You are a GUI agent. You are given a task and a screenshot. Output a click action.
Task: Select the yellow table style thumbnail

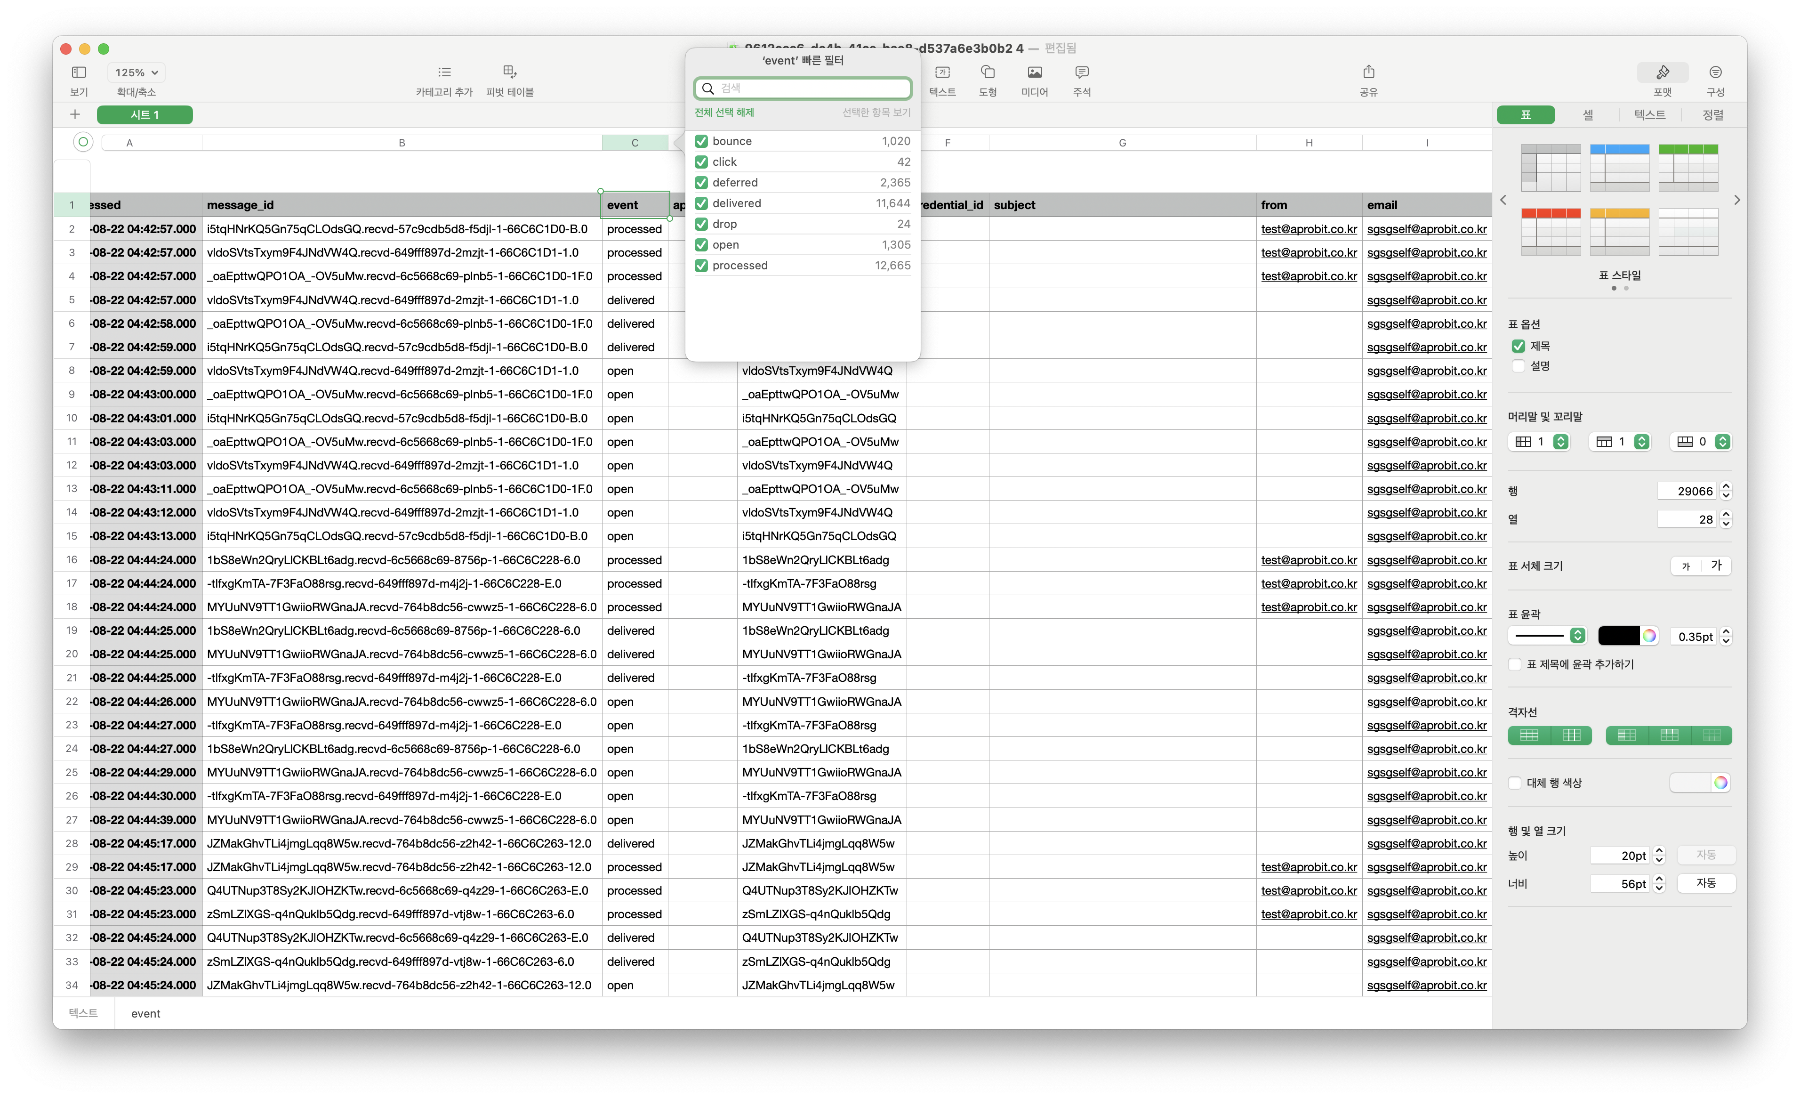1620,232
